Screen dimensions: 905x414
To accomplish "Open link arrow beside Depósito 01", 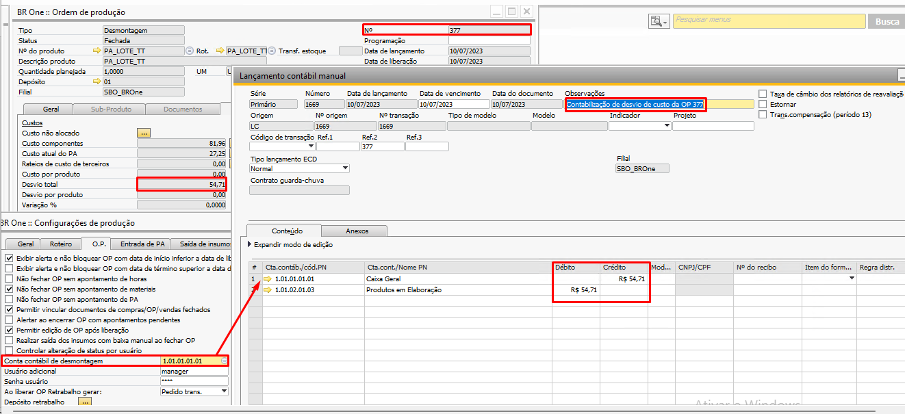I will 97,81.
